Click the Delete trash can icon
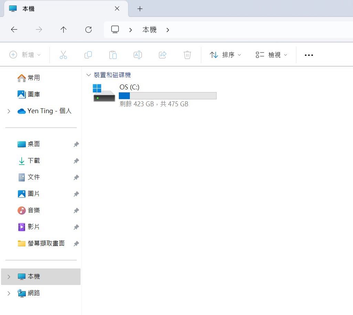Image resolution: width=353 pixels, height=315 pixels. (x=187, y=55)
